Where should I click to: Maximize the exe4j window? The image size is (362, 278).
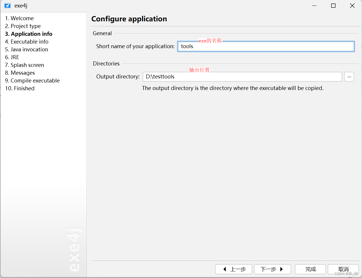pyautogui.click(x=333, y=5)
